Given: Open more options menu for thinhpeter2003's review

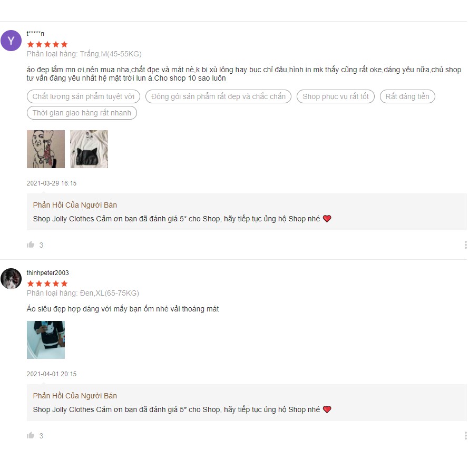Looking at the screenshot, I should [465, 435].
